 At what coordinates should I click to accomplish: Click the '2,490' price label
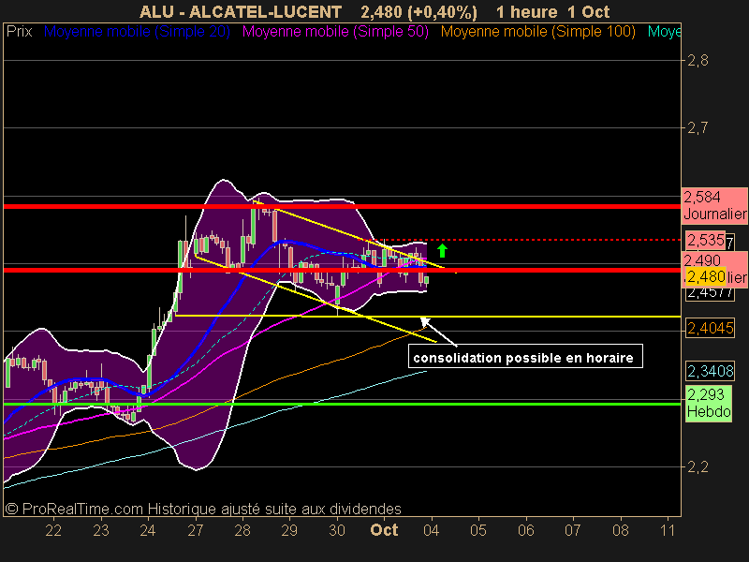702,260
